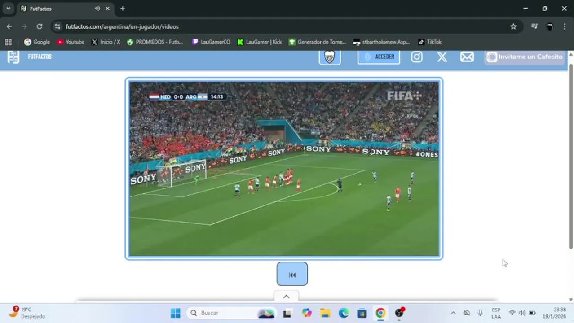Open Microsoft Store from the taskbar
The height and width of the screenshot is (323, 574).
pos(362,313)
